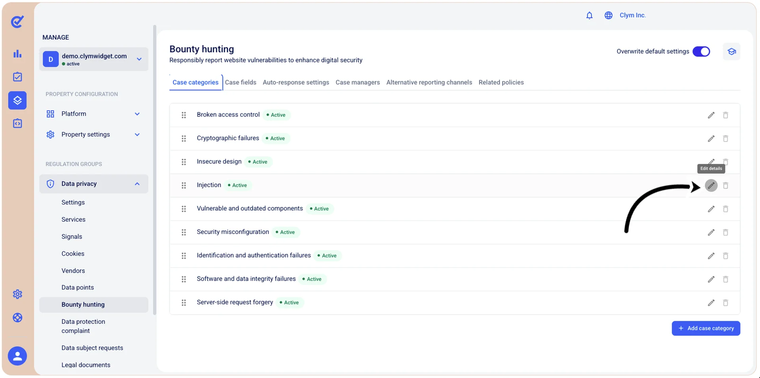Open the Auto-response settings tab
This screenshot has width=760, height=378.
[x=296, y=82]
